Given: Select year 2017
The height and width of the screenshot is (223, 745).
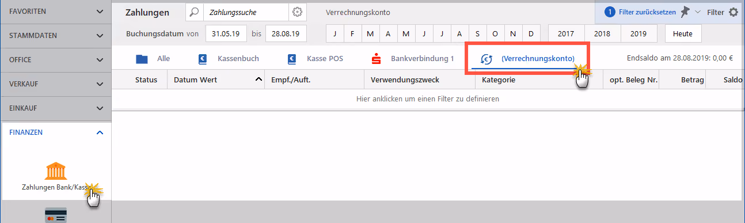Looking at the screenshot, I should 566,33.
